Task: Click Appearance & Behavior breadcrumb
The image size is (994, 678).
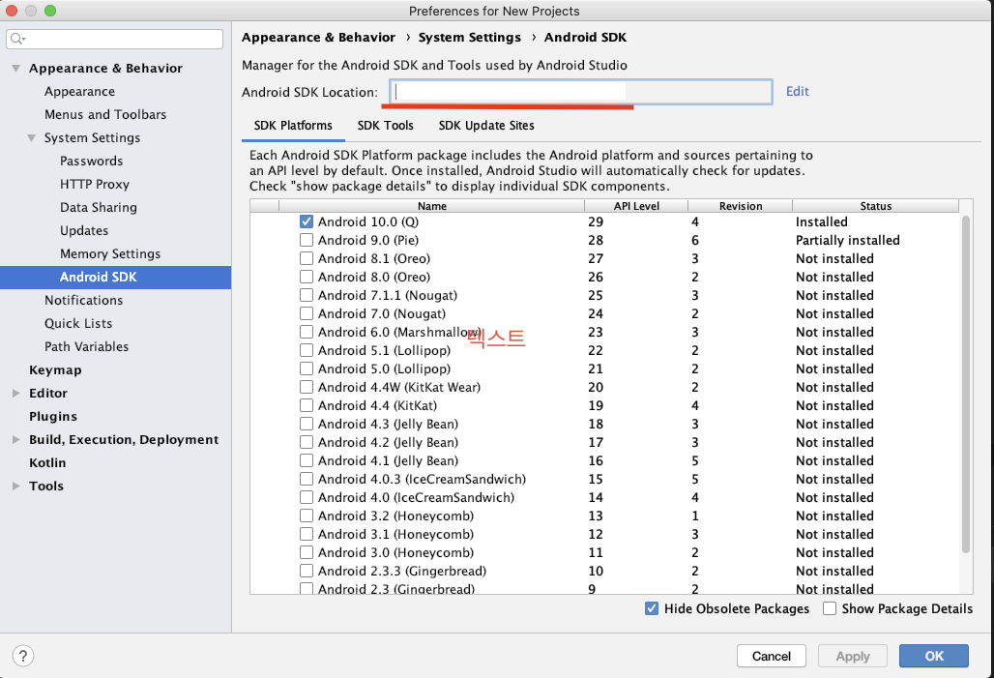Action: (x=318, y=38)
